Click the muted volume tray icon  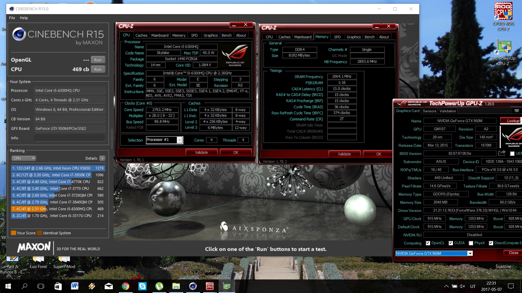point(462,286)
